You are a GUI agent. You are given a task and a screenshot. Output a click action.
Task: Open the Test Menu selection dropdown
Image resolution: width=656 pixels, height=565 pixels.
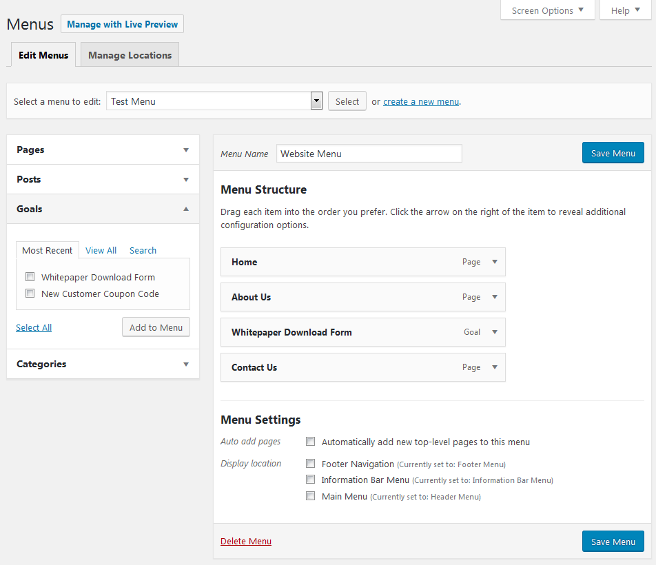click(x=214, y=101)
